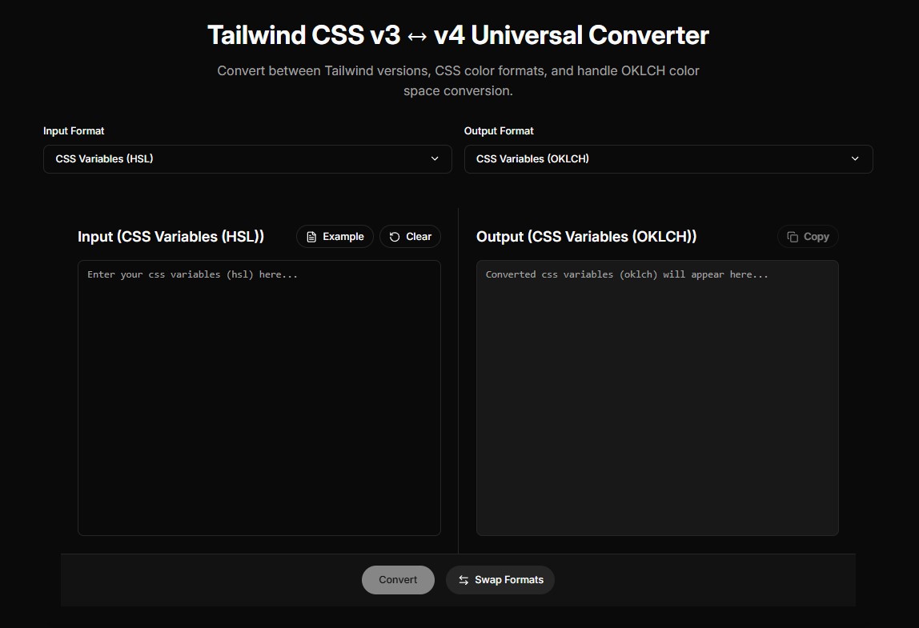
Task: Click the chevron on the CSS Variables (HSL) selector
Action: tap(435, 158)
